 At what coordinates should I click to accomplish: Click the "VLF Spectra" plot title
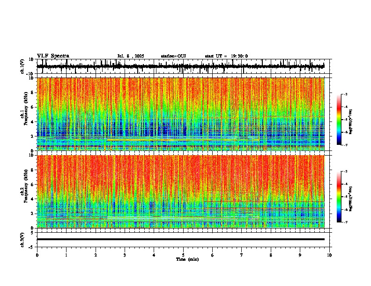point(53,56)
